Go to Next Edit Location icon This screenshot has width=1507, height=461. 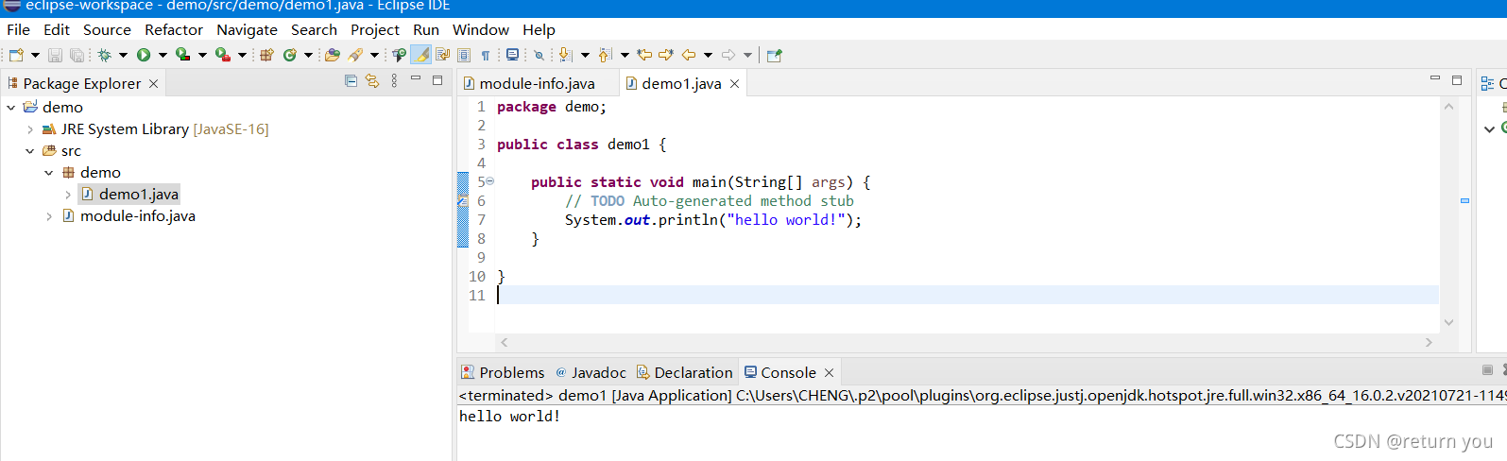[x=666, y=55]
